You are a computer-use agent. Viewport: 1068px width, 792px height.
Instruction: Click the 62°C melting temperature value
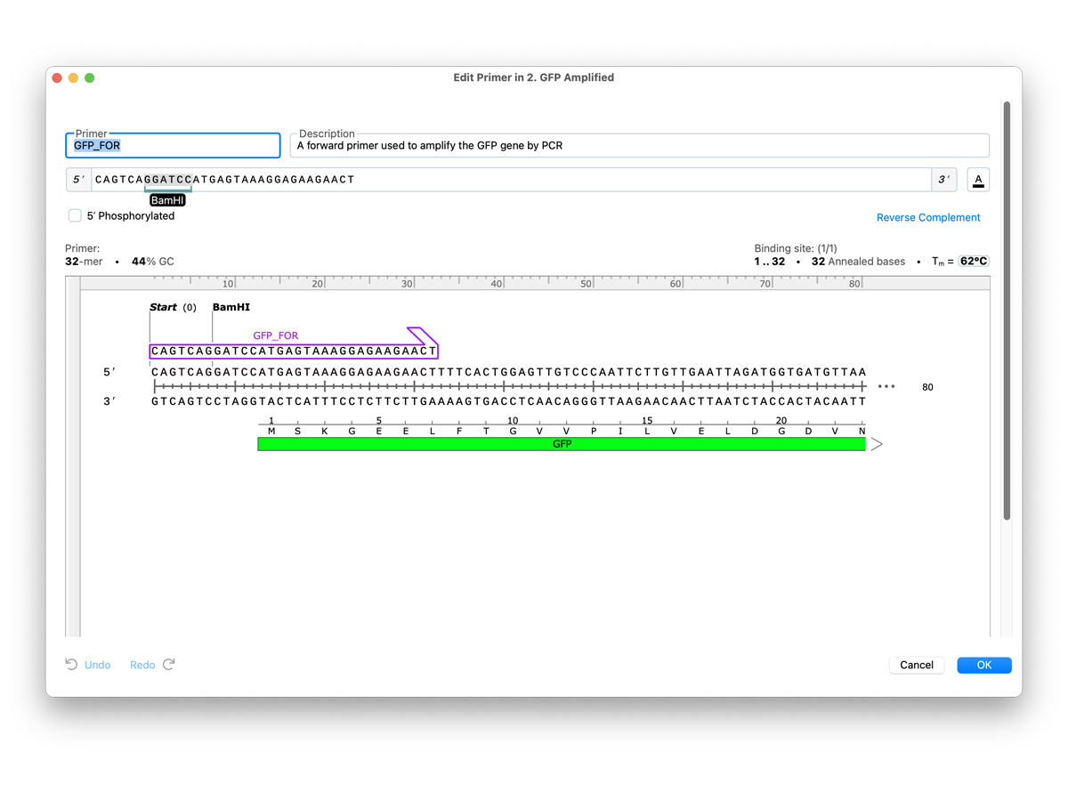974,262
